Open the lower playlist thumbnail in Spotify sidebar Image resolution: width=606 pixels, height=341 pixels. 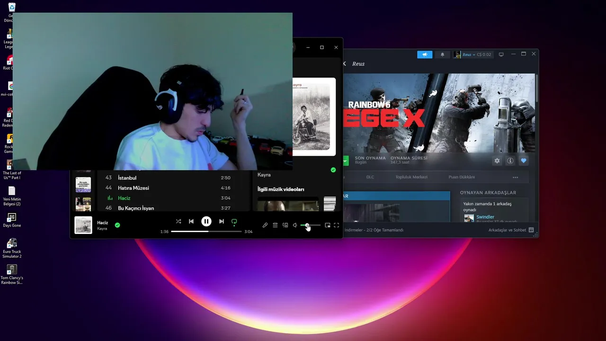[83, 204]
